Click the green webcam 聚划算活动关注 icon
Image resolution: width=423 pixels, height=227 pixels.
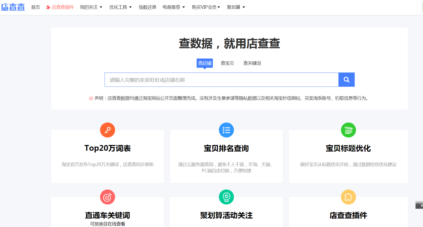226,197
